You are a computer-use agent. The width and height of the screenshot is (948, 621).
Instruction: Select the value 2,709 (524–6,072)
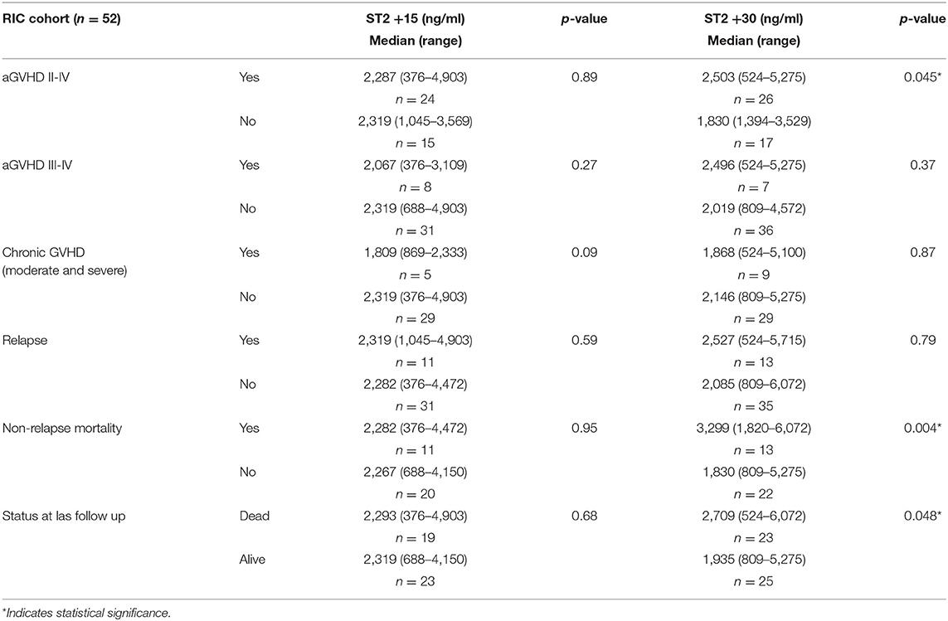pos(754,516)
